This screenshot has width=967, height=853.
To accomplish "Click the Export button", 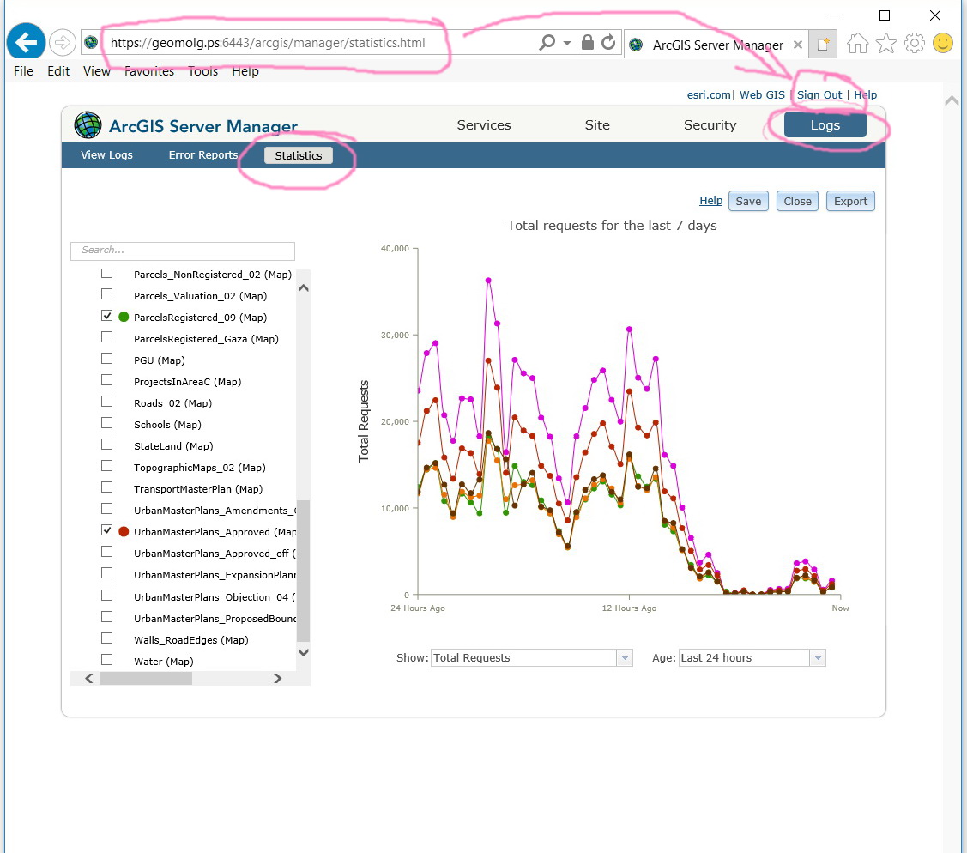I will [849, 201].
